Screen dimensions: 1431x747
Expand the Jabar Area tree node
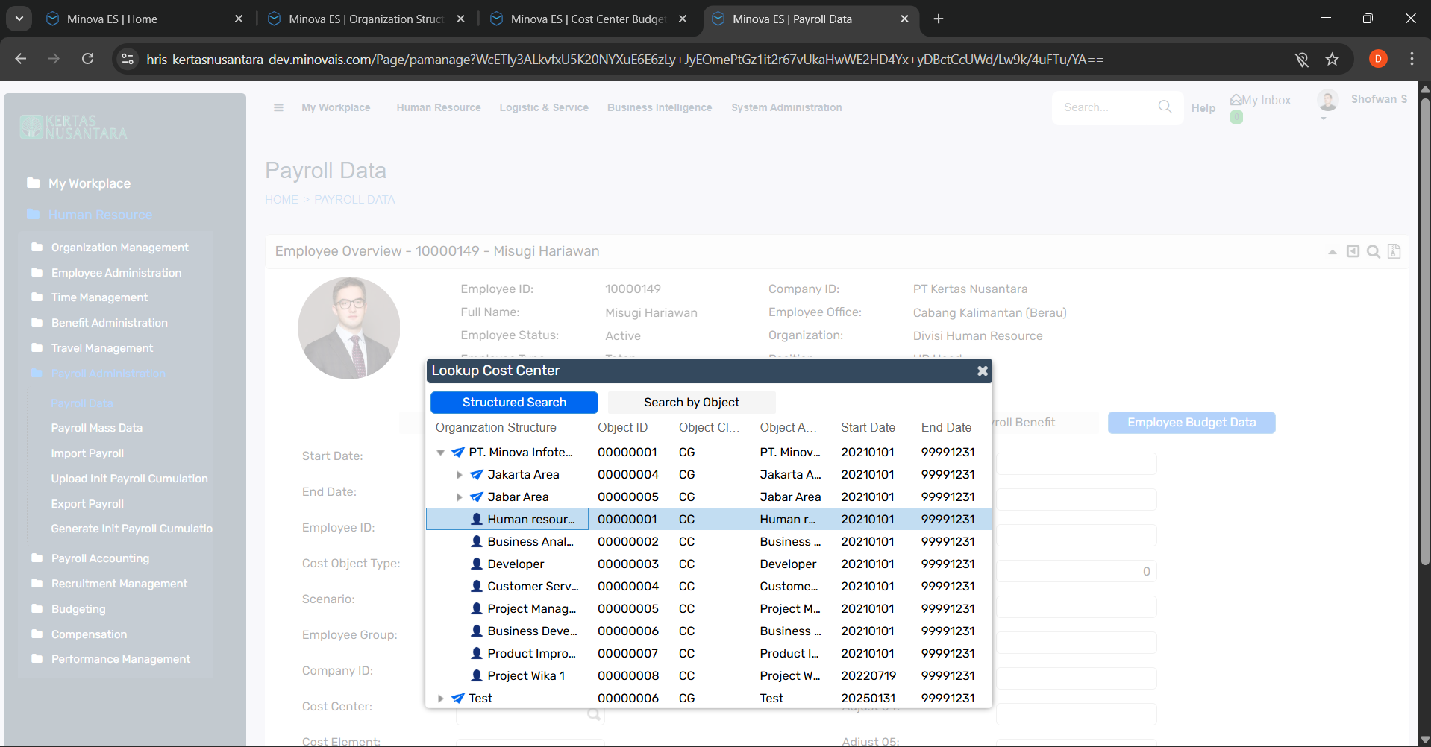(460, 497)
